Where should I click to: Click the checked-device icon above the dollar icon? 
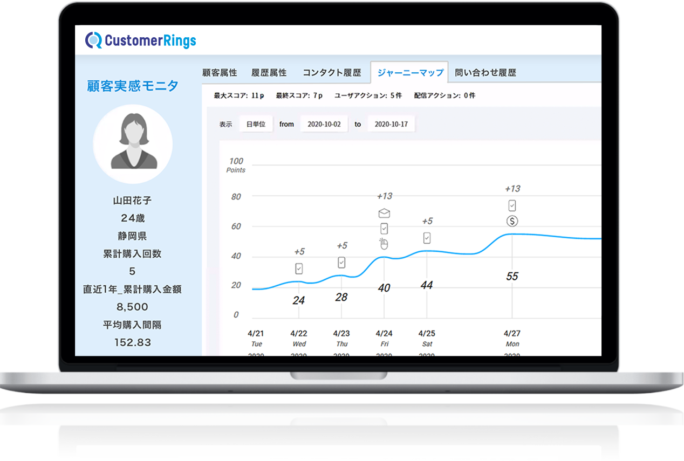512,205
